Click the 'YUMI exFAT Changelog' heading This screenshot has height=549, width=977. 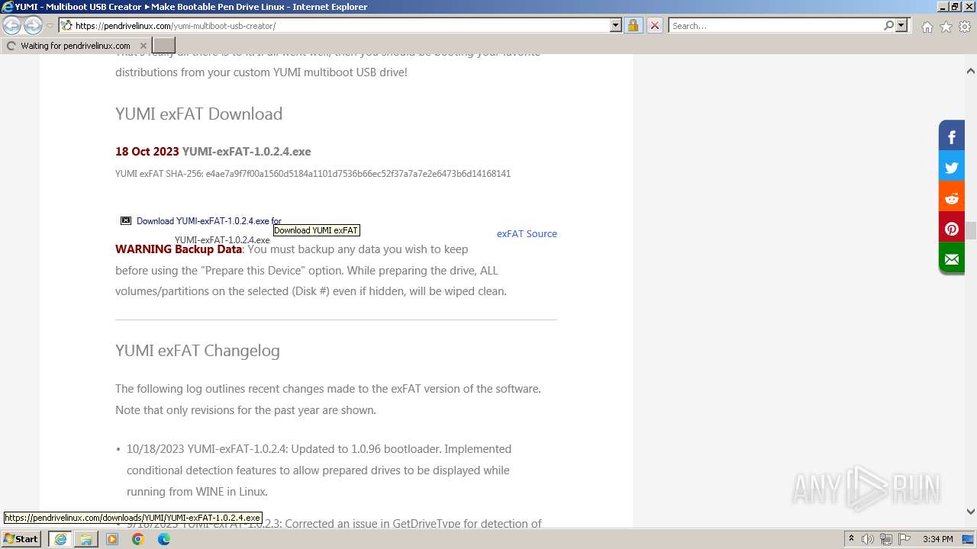point(198,351)
